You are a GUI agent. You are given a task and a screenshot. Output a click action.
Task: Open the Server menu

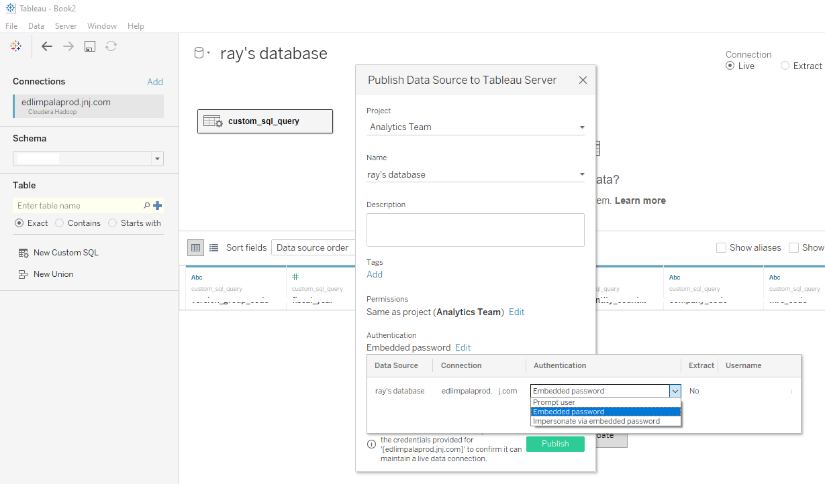point(66,25)
